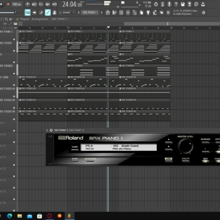This screenshot has width=220, height=220.
Task: Open the undo history icon
Action: click(156, 4)
